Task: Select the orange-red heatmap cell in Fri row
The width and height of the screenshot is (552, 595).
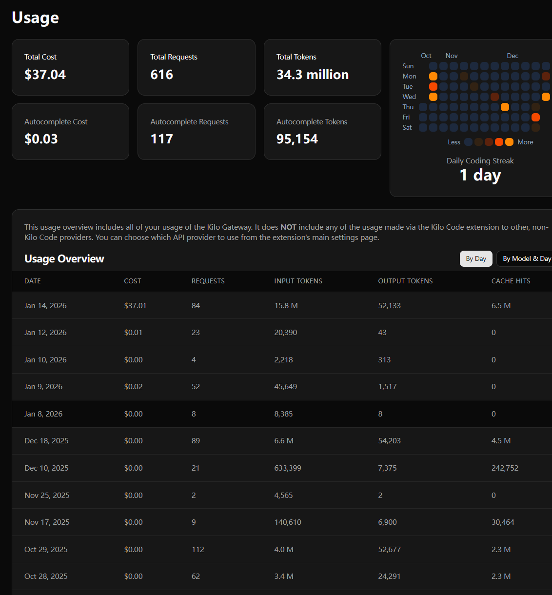Action: coord(535,117)
